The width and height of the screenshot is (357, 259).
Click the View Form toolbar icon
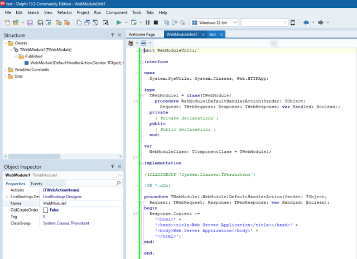tap(87, 22)
